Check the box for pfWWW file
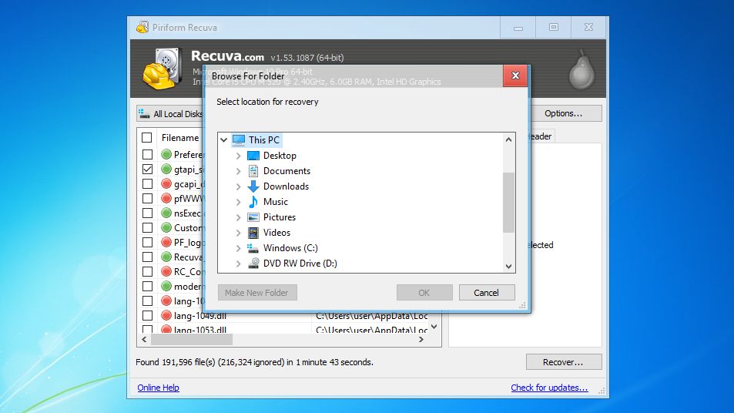Viewport: 734px width, 413px height. point(147,198)
